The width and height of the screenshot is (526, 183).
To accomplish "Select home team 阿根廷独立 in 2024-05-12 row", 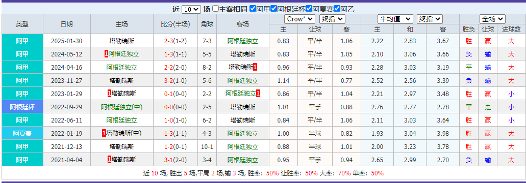I will 123,54.
